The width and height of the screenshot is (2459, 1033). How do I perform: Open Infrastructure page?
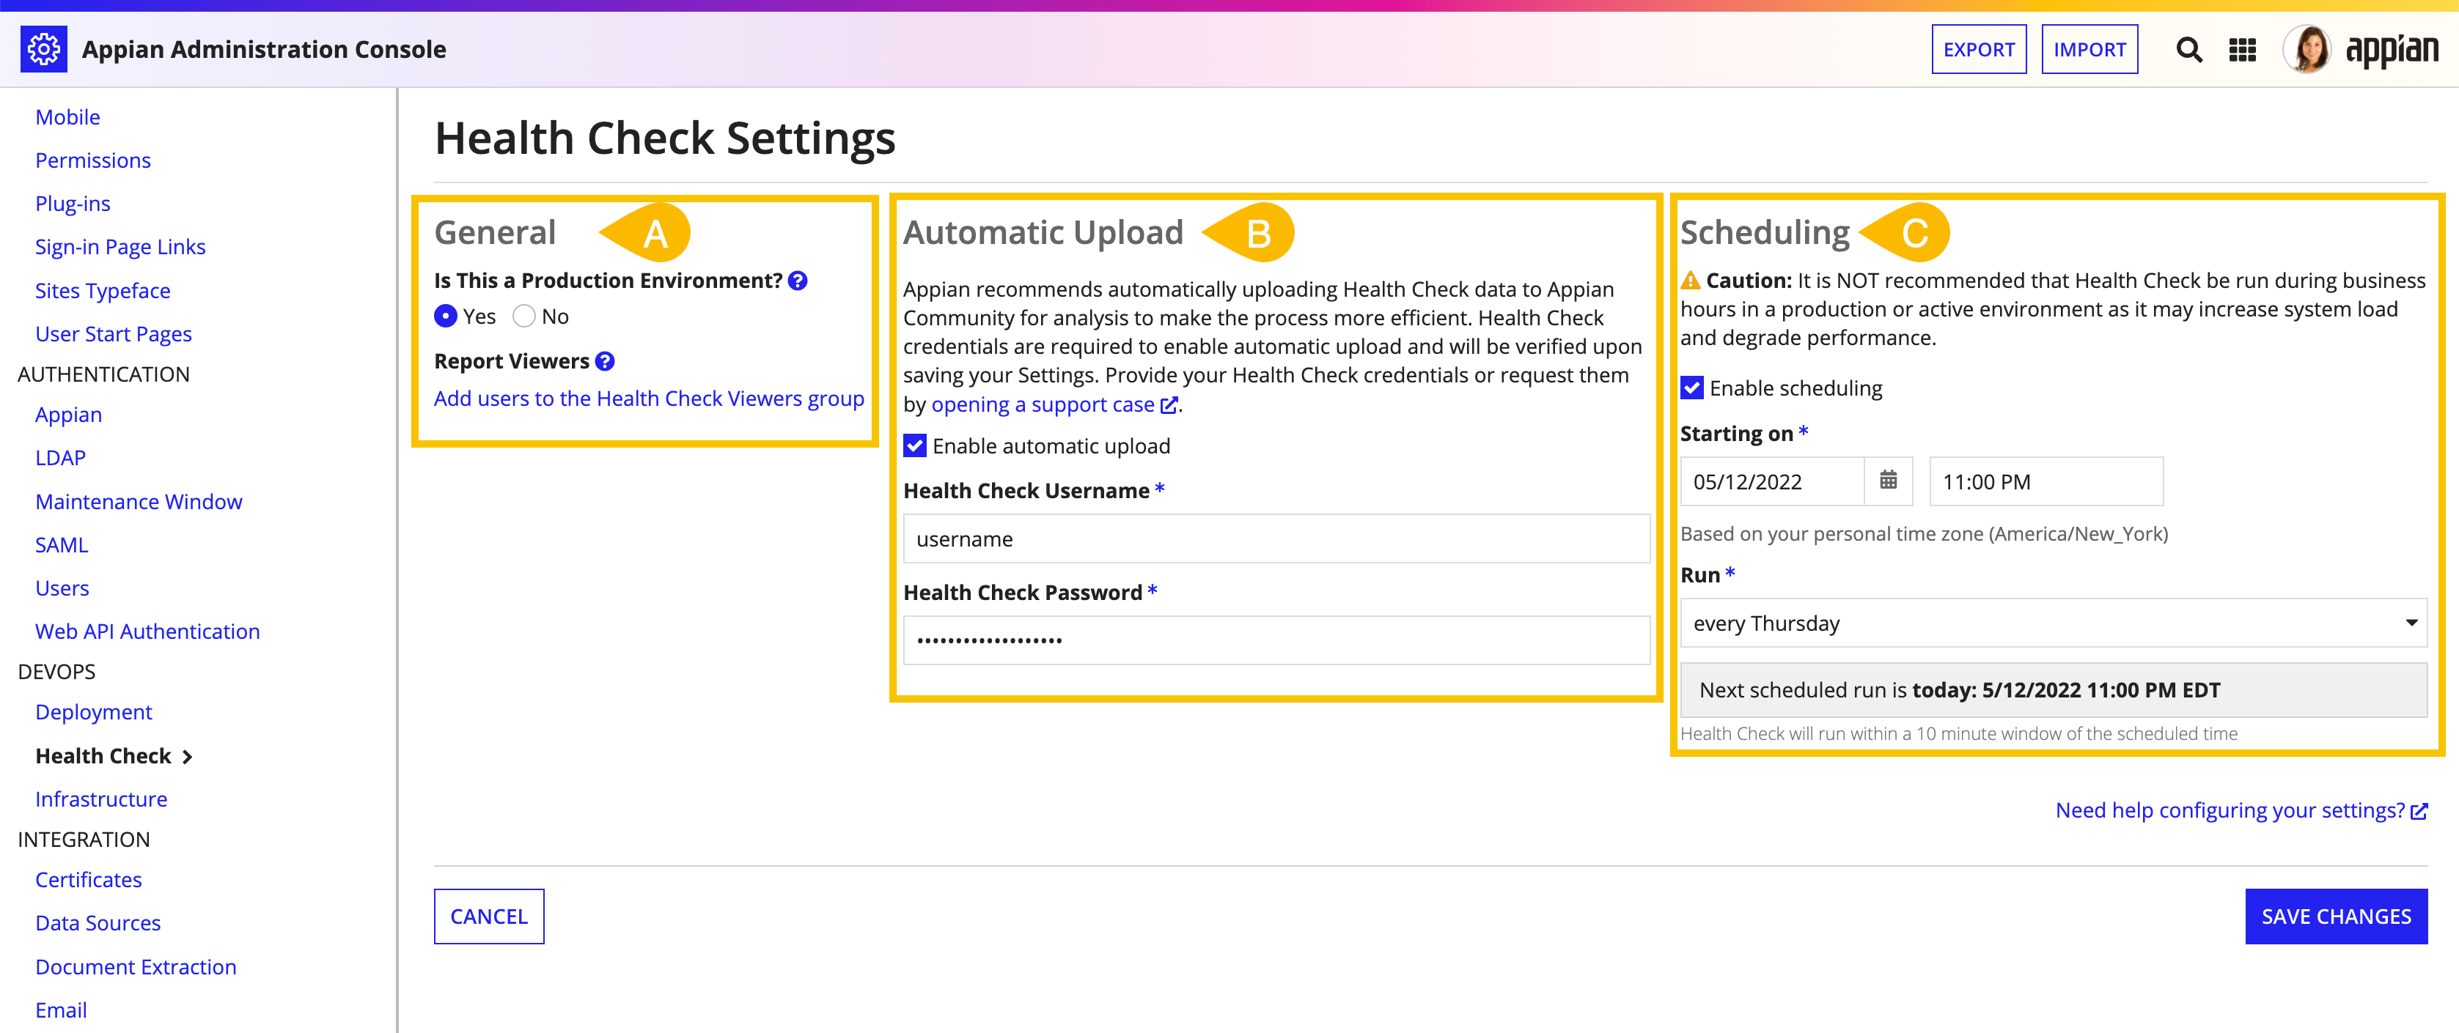101,799
